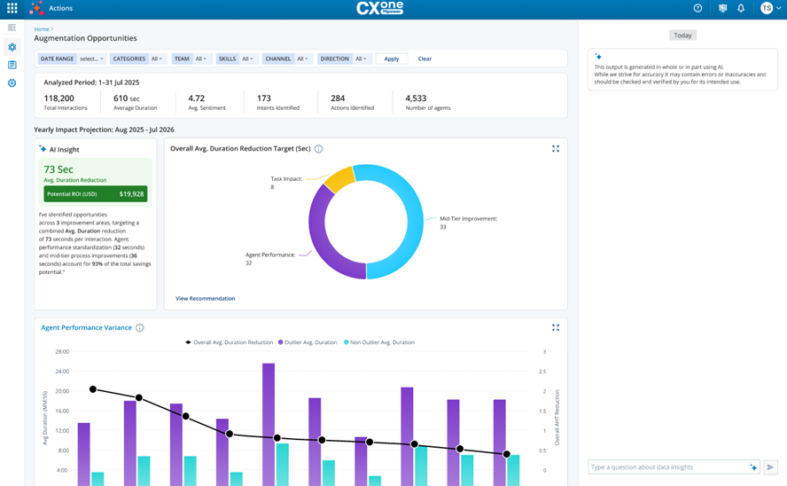The image size is (787, 486).
Task: Toggle Overall Avg. Duration Reduction legend line
Action: click(230, 342)
